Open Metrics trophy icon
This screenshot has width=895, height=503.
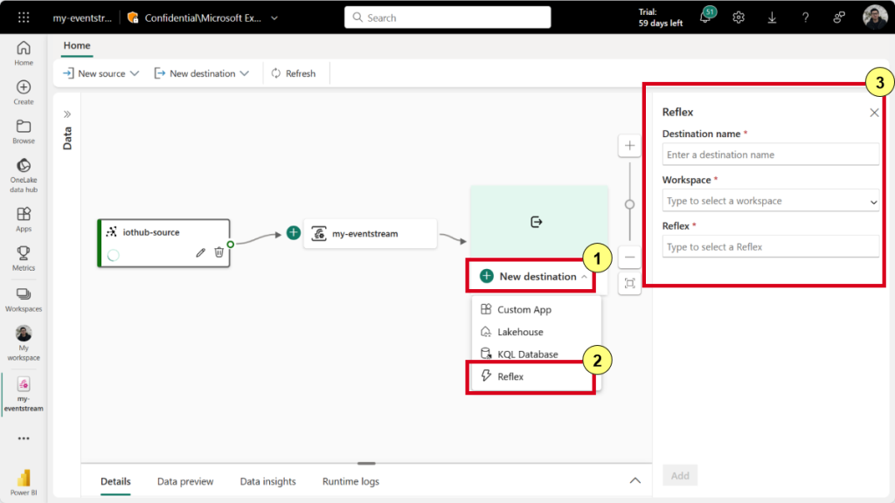(24, 258)
